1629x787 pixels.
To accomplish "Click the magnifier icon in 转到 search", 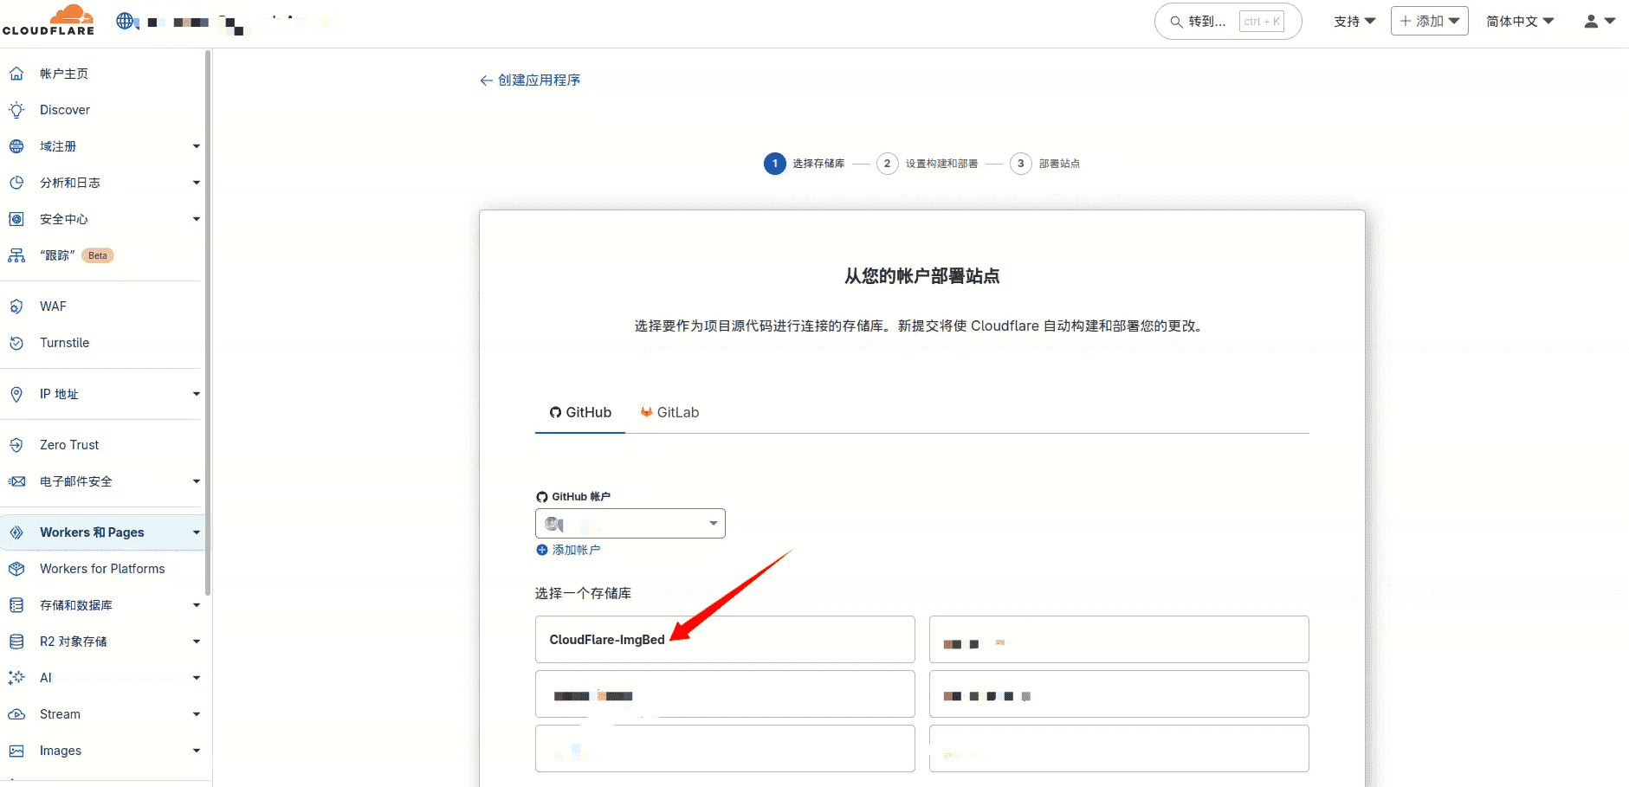I will [x=1176, y=22].
